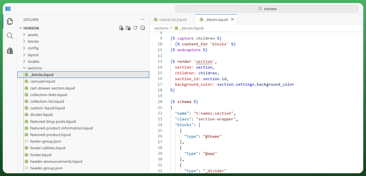This screenshot has width=366, height=176.
Task: Click the underlined 'section' on line 13
Action: tap(204, 61)
